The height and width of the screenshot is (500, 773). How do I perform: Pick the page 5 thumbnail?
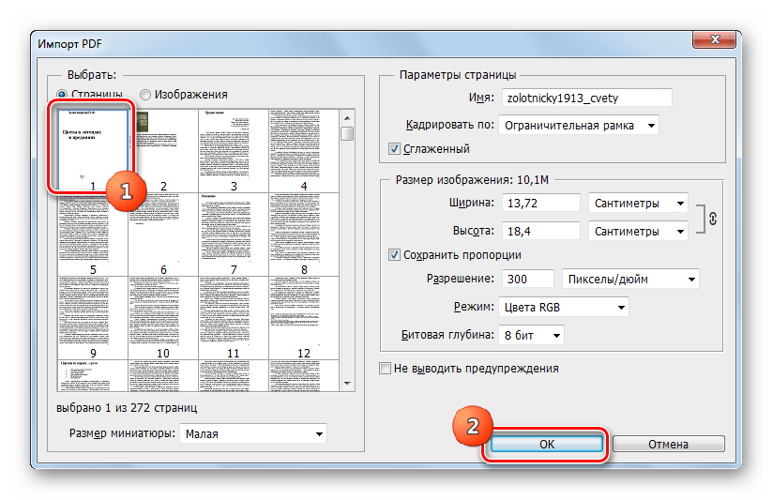click(93, 229)
